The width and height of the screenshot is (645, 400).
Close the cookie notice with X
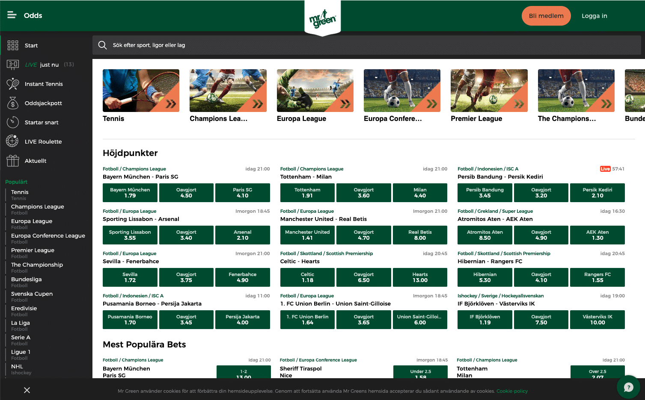(x=27, y=390)
